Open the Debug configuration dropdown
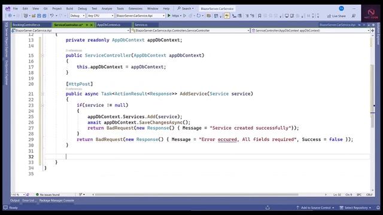 [x=77, y=16]
